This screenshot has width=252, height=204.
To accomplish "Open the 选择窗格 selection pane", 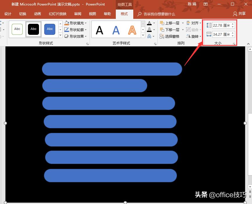I will click(x=170, y=36).
